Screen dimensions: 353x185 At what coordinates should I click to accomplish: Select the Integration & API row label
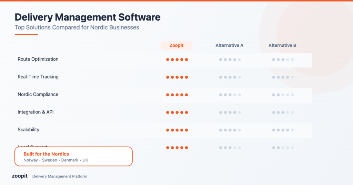tap(36, 112)
